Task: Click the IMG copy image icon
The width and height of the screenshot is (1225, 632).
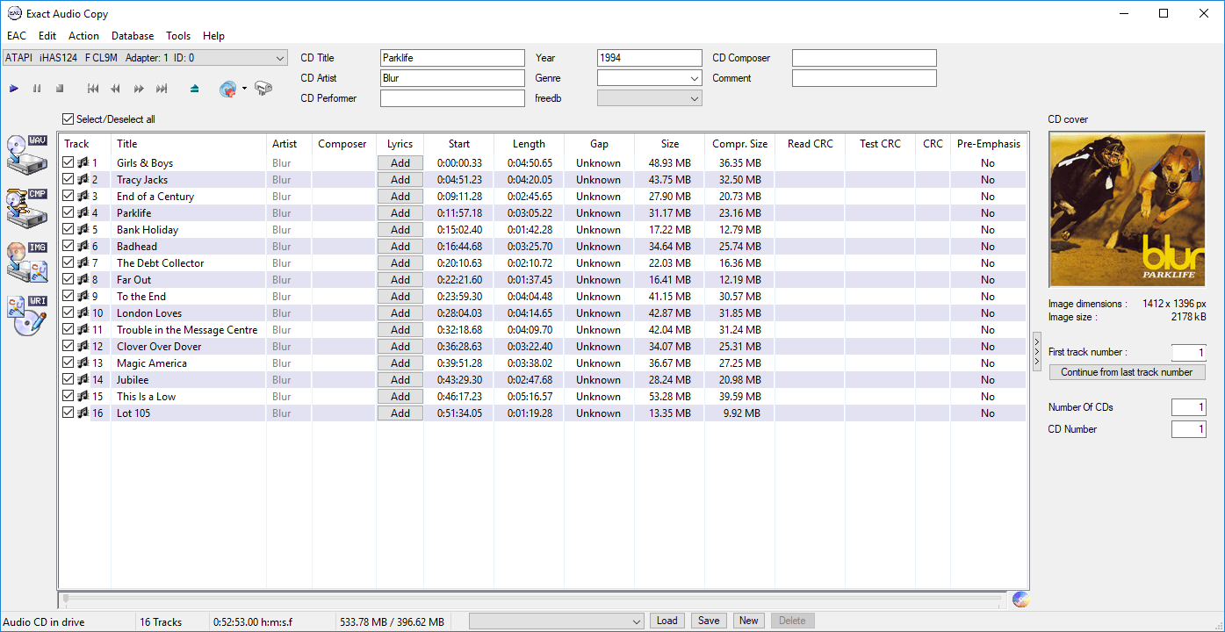Action: pos(26,263)
